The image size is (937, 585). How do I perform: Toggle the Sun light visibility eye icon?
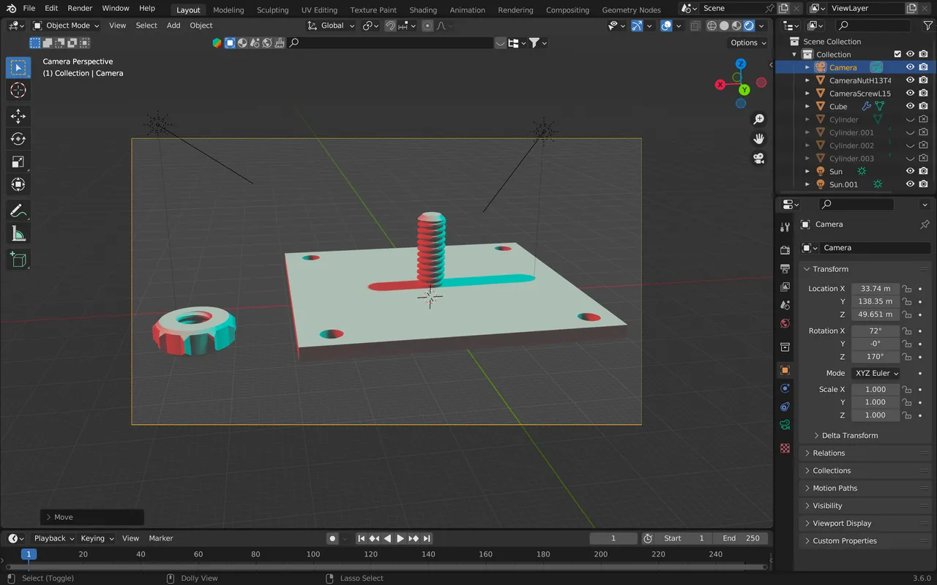point(910,171)
